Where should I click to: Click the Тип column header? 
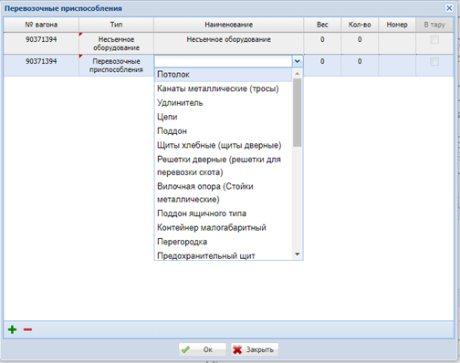[x=116, y=25]
